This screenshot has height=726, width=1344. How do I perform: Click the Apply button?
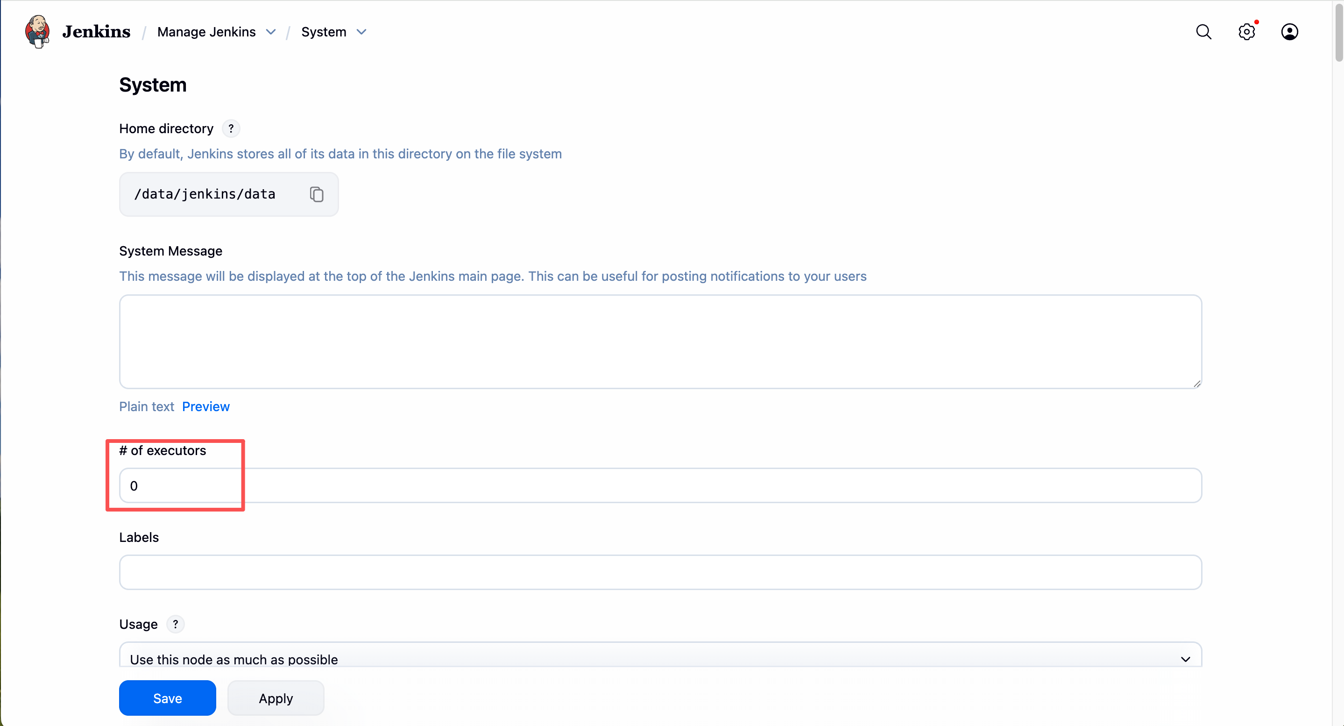pos(276,698)
